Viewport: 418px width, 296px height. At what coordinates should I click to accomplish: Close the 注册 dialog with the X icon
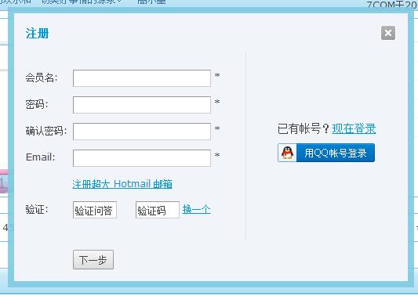(x=388, y=33)
